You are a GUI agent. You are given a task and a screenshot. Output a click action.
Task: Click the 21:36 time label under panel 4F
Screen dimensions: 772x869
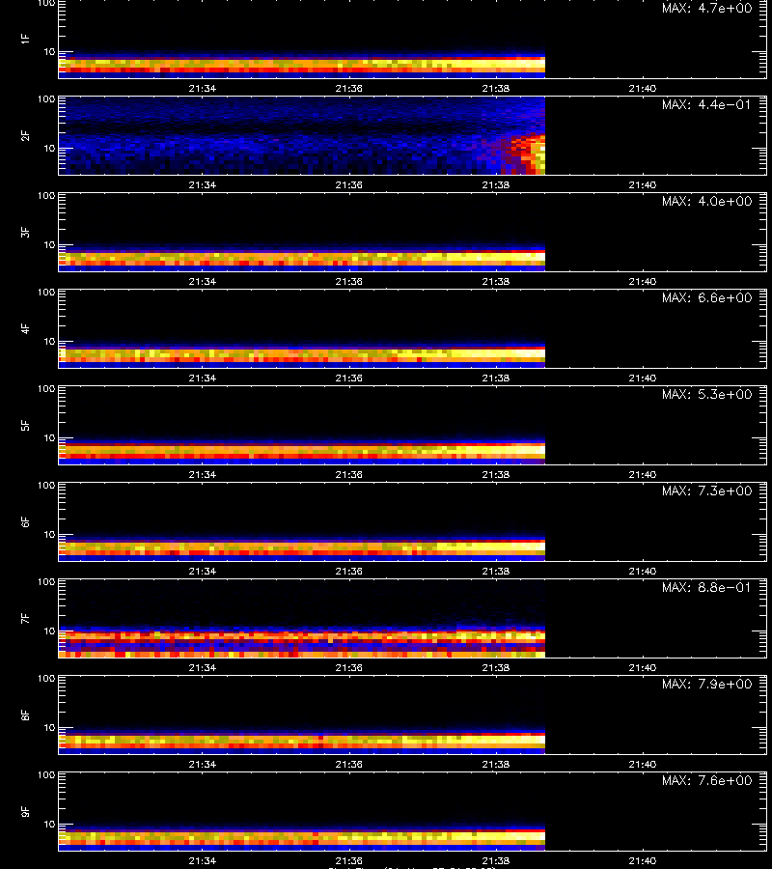click(x=349, y=378)
